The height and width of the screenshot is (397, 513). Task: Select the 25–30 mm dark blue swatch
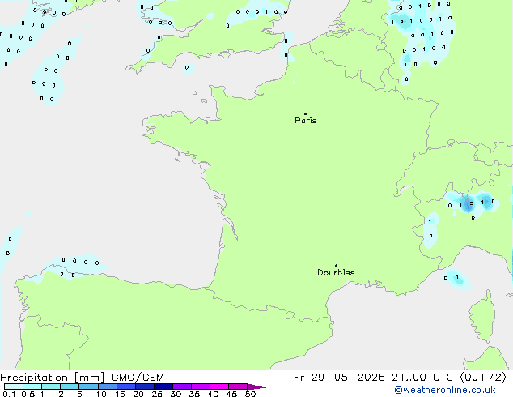[x=163, y=386]
